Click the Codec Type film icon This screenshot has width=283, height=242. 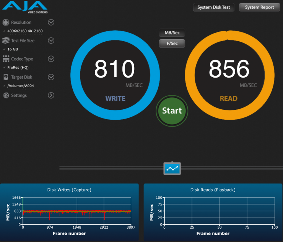coord(6,59)
